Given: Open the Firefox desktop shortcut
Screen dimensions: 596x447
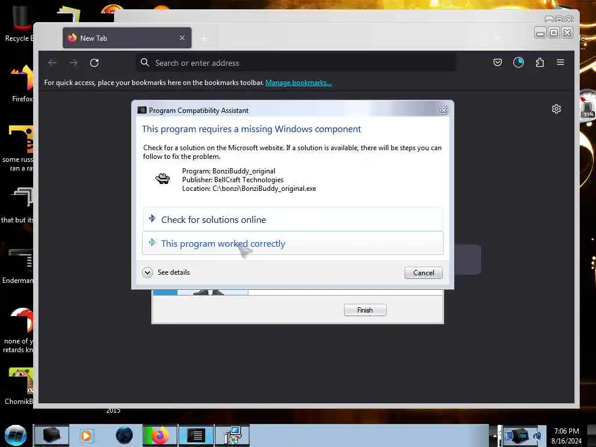Looking at the screenshot, I should [x=22, y=84].
